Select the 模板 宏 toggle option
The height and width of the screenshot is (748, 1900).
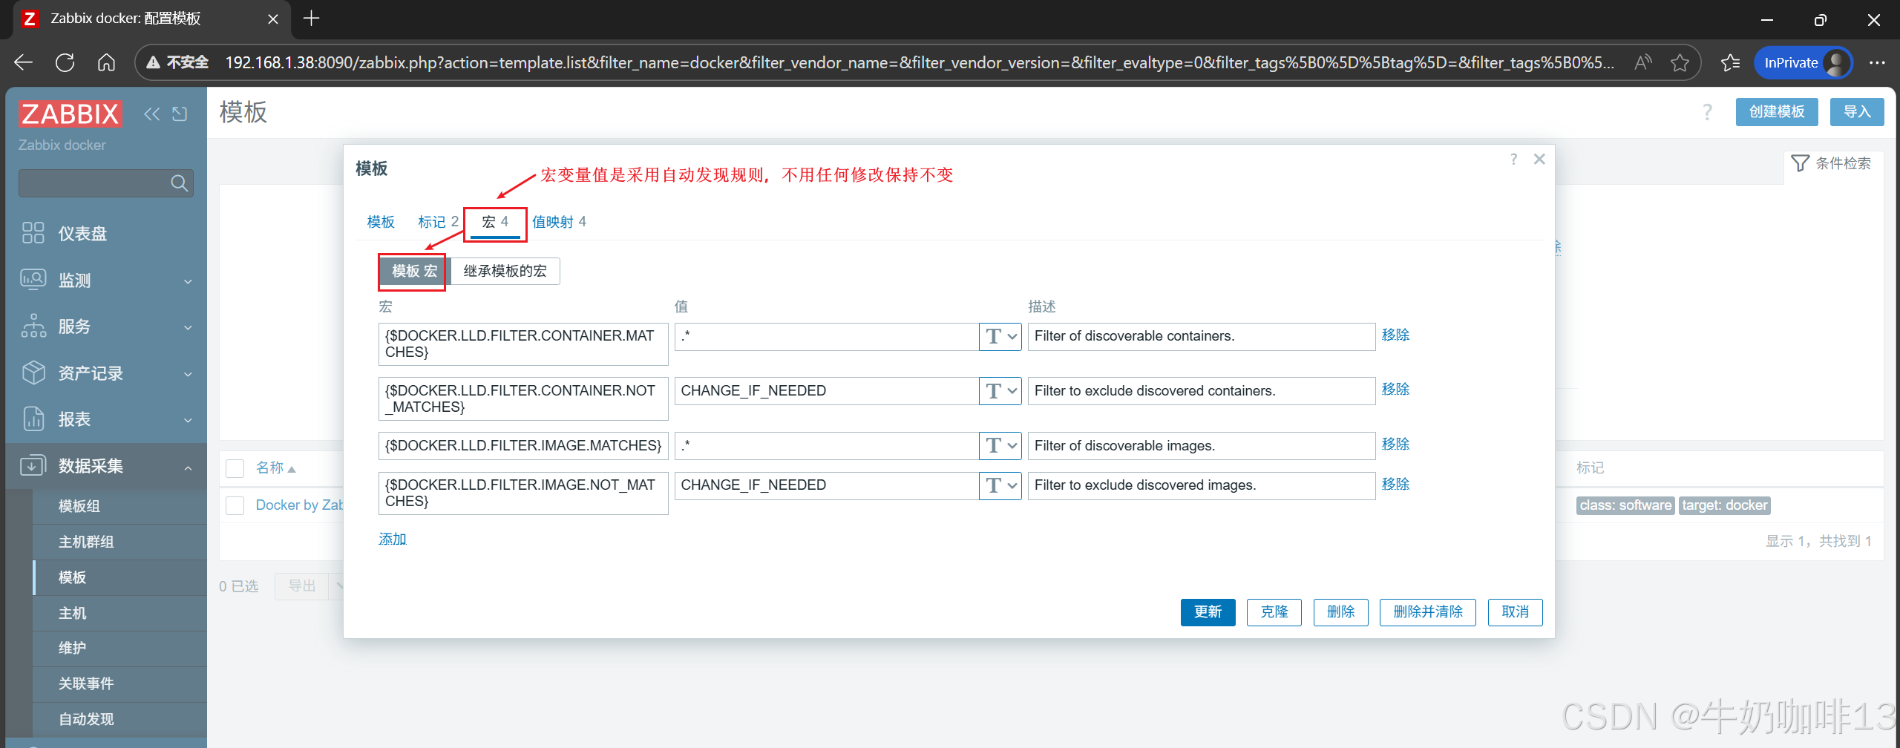[x=414, y=272]
